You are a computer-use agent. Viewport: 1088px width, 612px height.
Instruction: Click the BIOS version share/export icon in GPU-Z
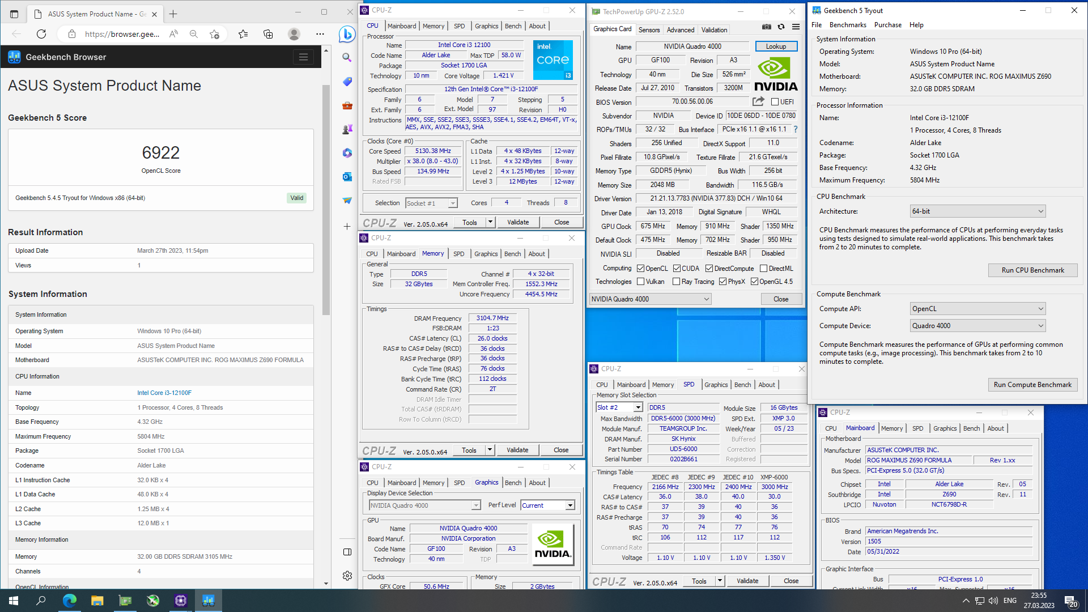point(758,101)
